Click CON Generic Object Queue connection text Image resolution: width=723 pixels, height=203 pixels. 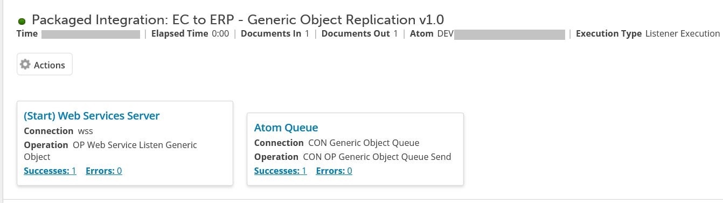point(364,143)
